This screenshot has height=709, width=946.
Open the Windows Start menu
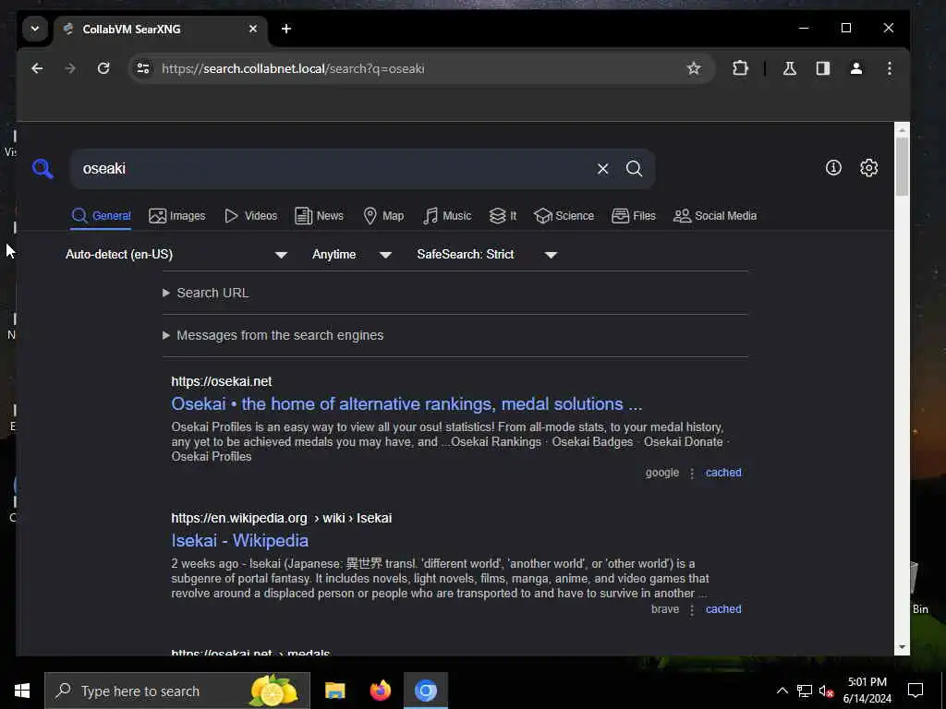[22, 691]
